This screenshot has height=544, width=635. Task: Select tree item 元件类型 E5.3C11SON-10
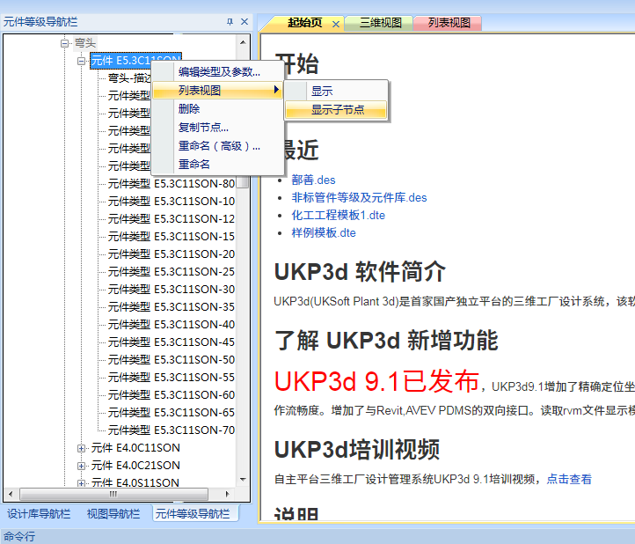(x=172, y=201)
